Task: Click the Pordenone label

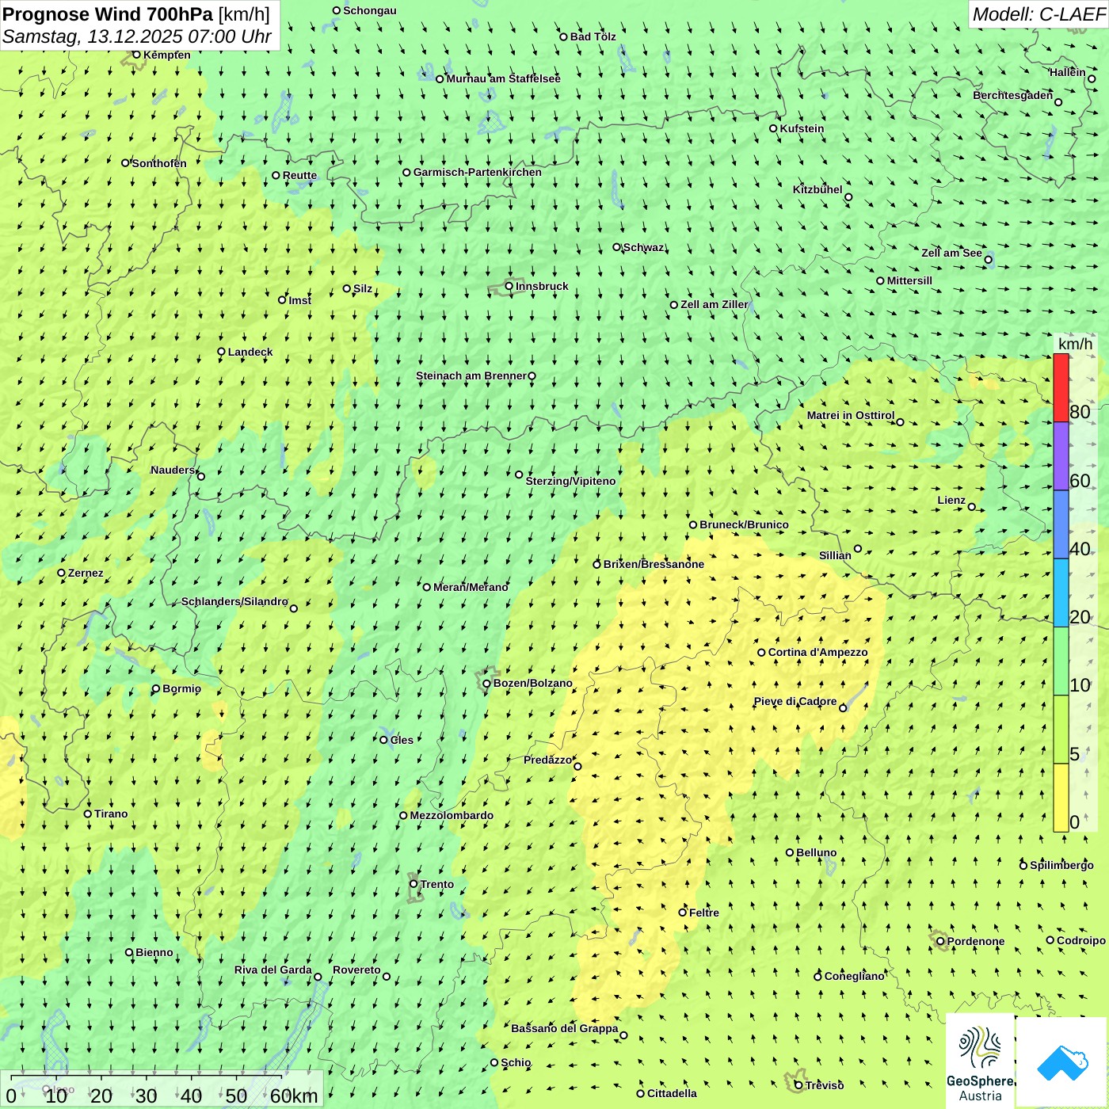Action: point(976,941)
